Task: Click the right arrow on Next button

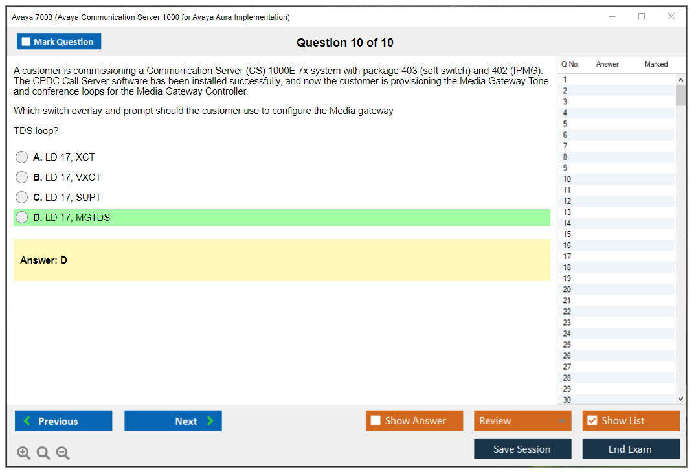Action: (x=210, y=421)
